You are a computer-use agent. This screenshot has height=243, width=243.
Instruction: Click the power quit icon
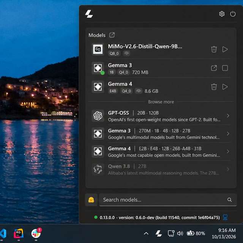tap(233, 14)
